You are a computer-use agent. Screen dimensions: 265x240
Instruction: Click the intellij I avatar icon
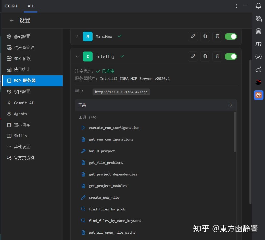click(87, 56)
